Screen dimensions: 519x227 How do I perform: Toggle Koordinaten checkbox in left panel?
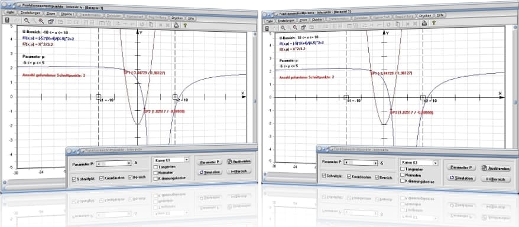101,178
